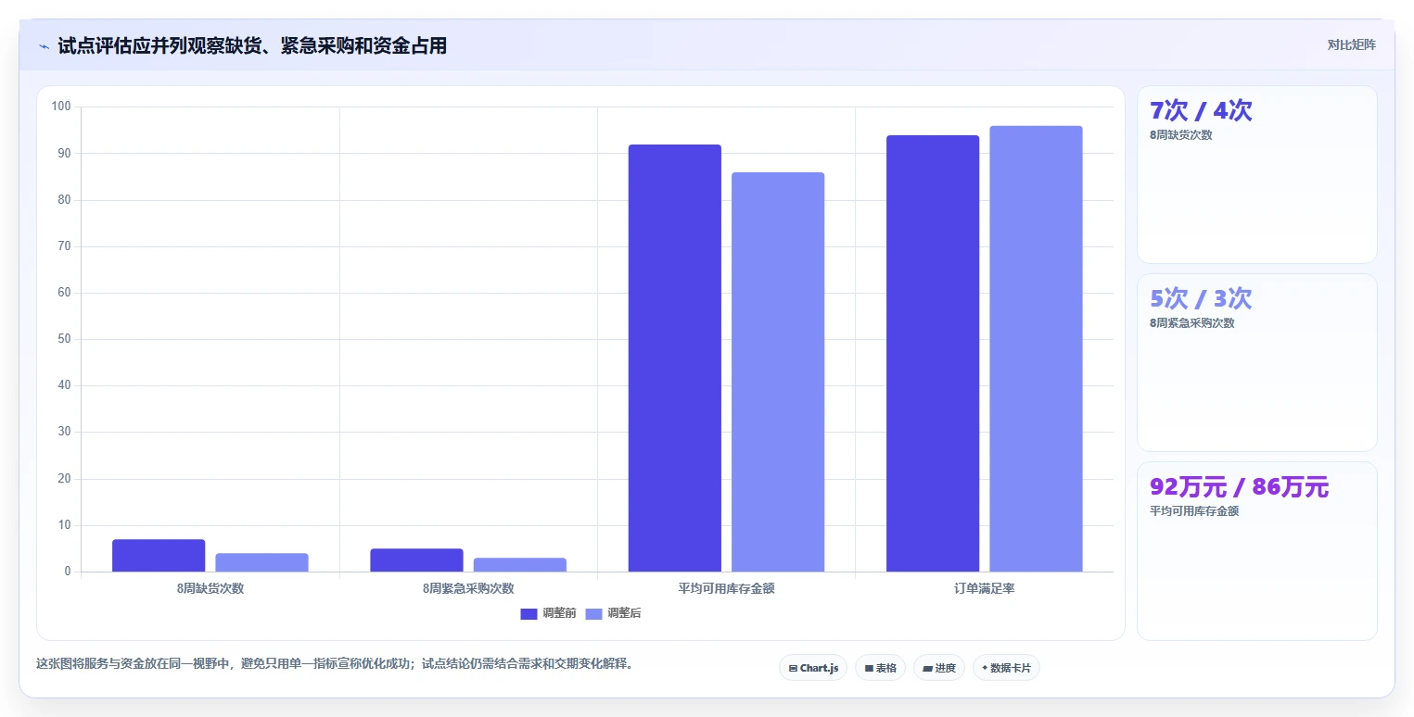
Task: Click the 调整前 bar for 8周缺货次数
Action: click(x=159, y=556)
